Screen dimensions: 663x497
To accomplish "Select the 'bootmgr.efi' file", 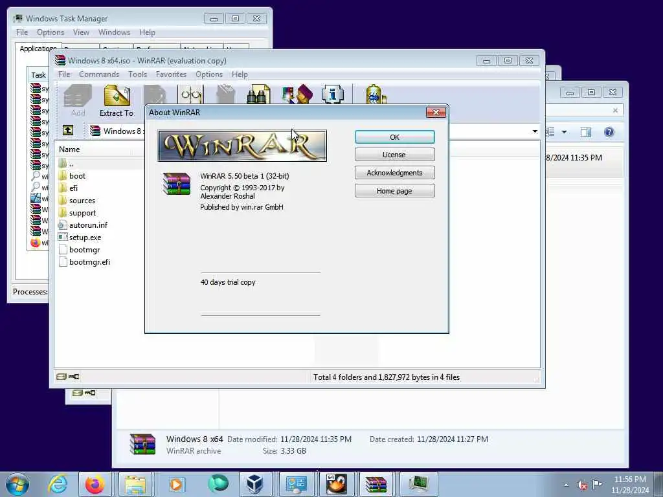I will coord(89,262).
